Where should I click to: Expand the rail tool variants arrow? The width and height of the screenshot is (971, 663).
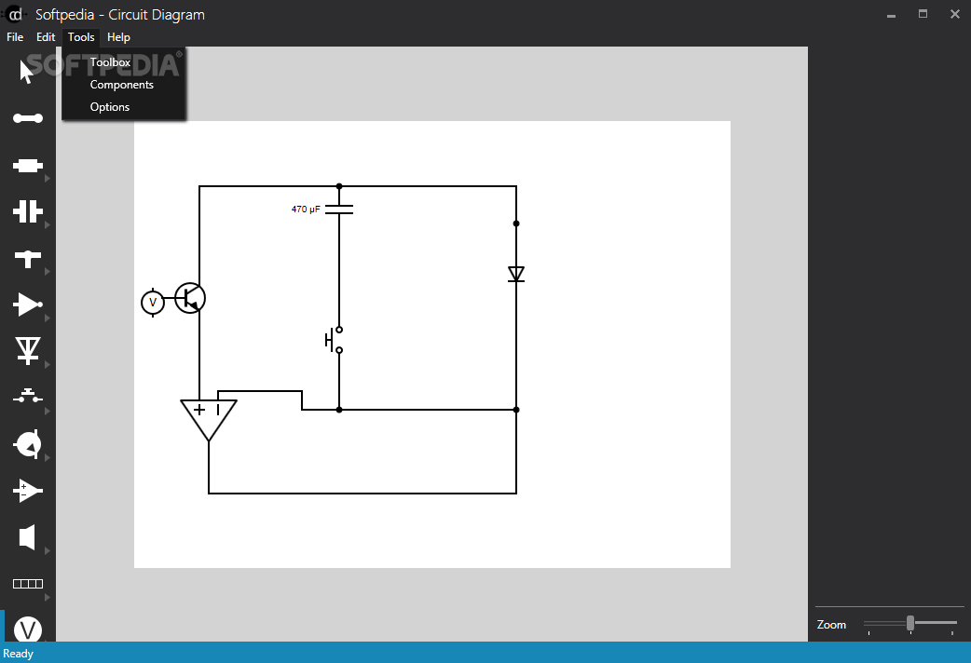click(48, 271)
